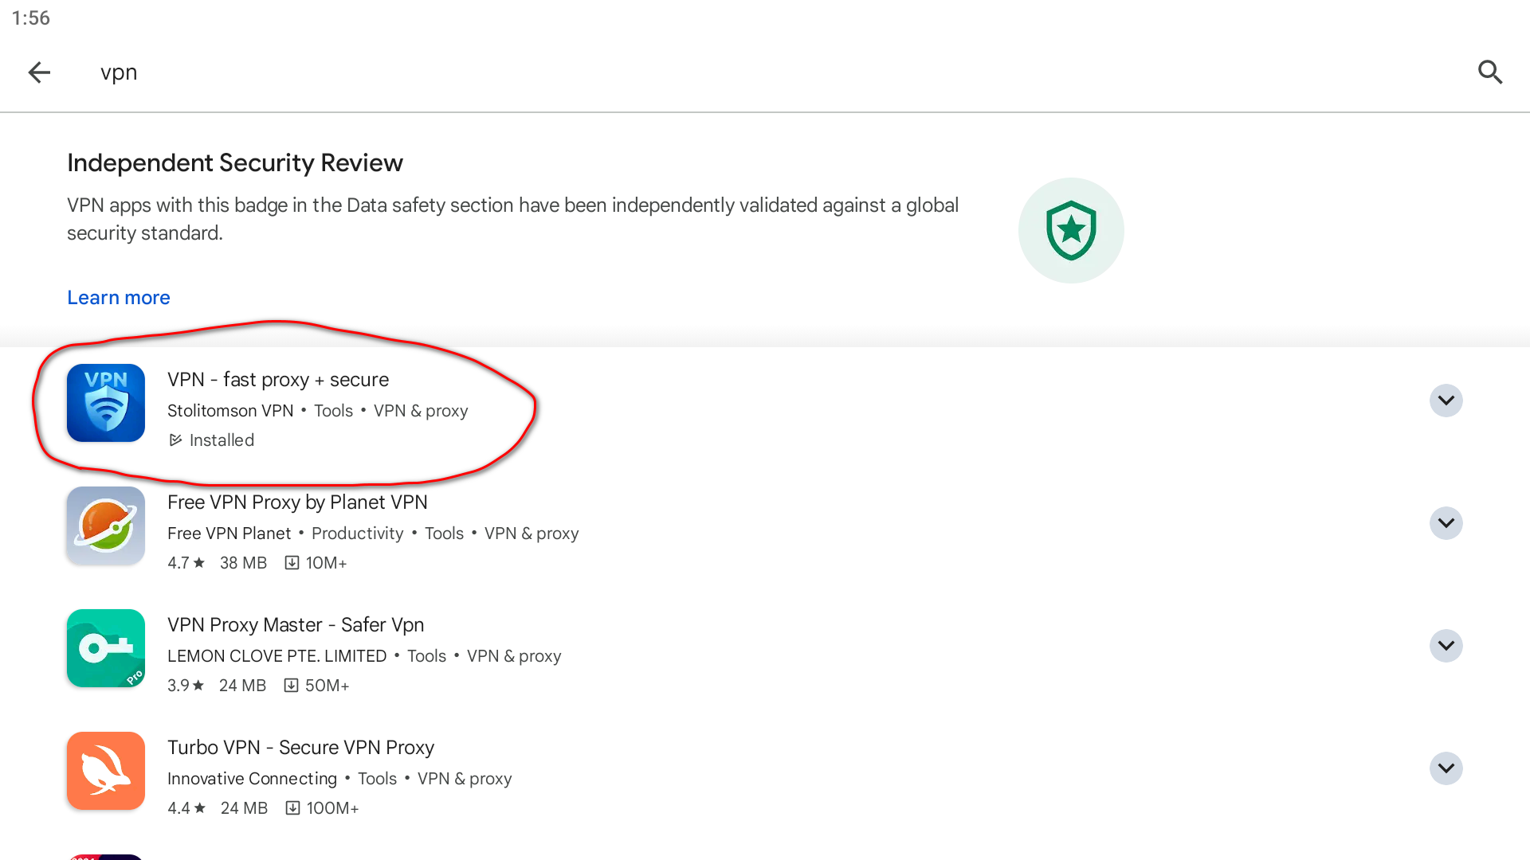Expand VPN - fast proxy + secure details
Image resolution: width=1530 pixels, height=860 pixels.
[x=1446, y=401]
